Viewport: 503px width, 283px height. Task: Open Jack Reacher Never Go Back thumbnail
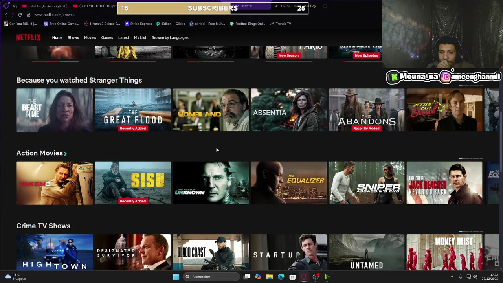click(444, 183)
